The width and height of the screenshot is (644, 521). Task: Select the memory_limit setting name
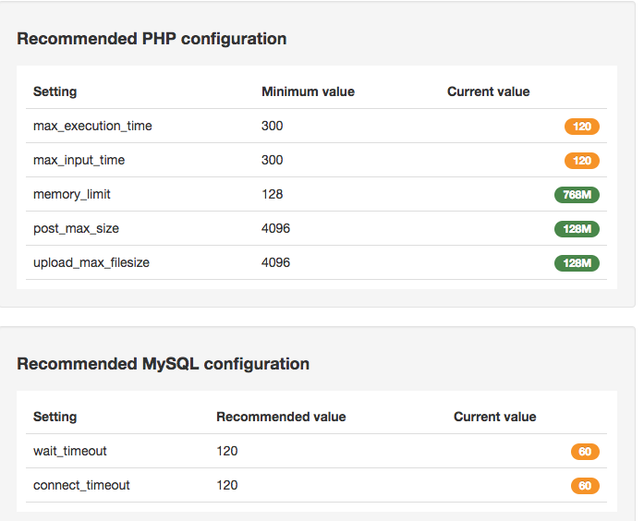coord(72,194)
